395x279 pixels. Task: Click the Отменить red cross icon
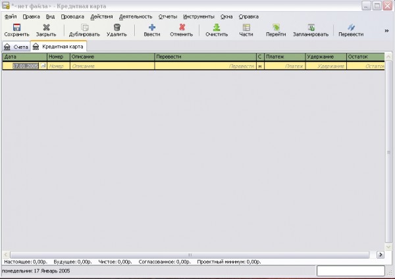pos(182,27)
